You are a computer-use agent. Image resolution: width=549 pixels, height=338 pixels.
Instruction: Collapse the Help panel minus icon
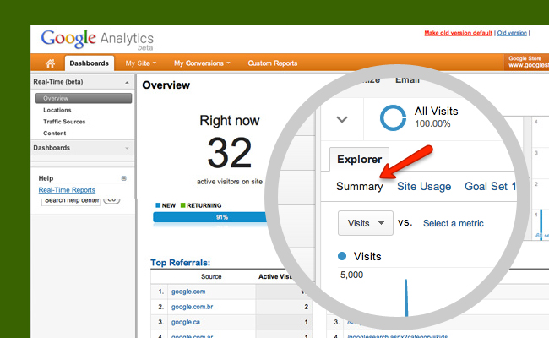pyautogui.click(x=123, y=178)
